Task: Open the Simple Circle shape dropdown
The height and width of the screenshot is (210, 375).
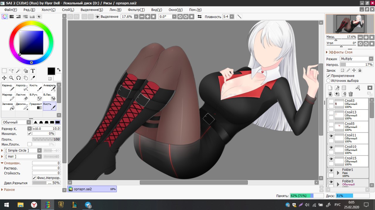Action: point(23,150)
